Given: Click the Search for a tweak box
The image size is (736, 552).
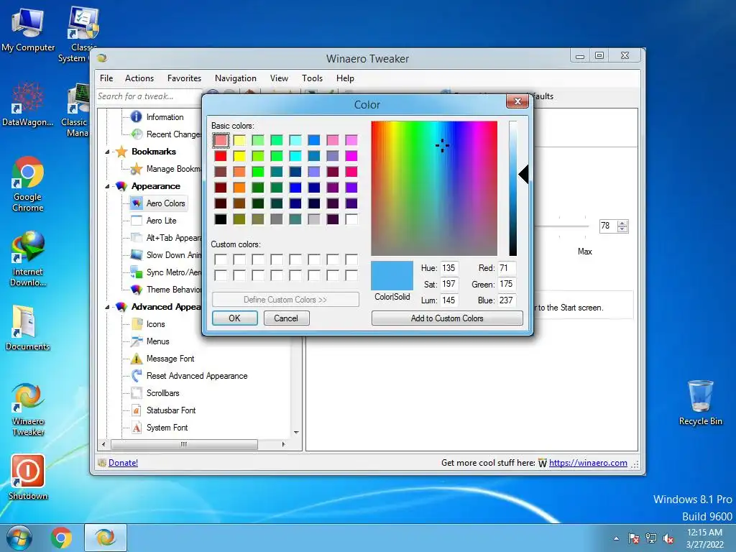Looking at the screenshot, I should pyautogui.click(x=149, y=96).
